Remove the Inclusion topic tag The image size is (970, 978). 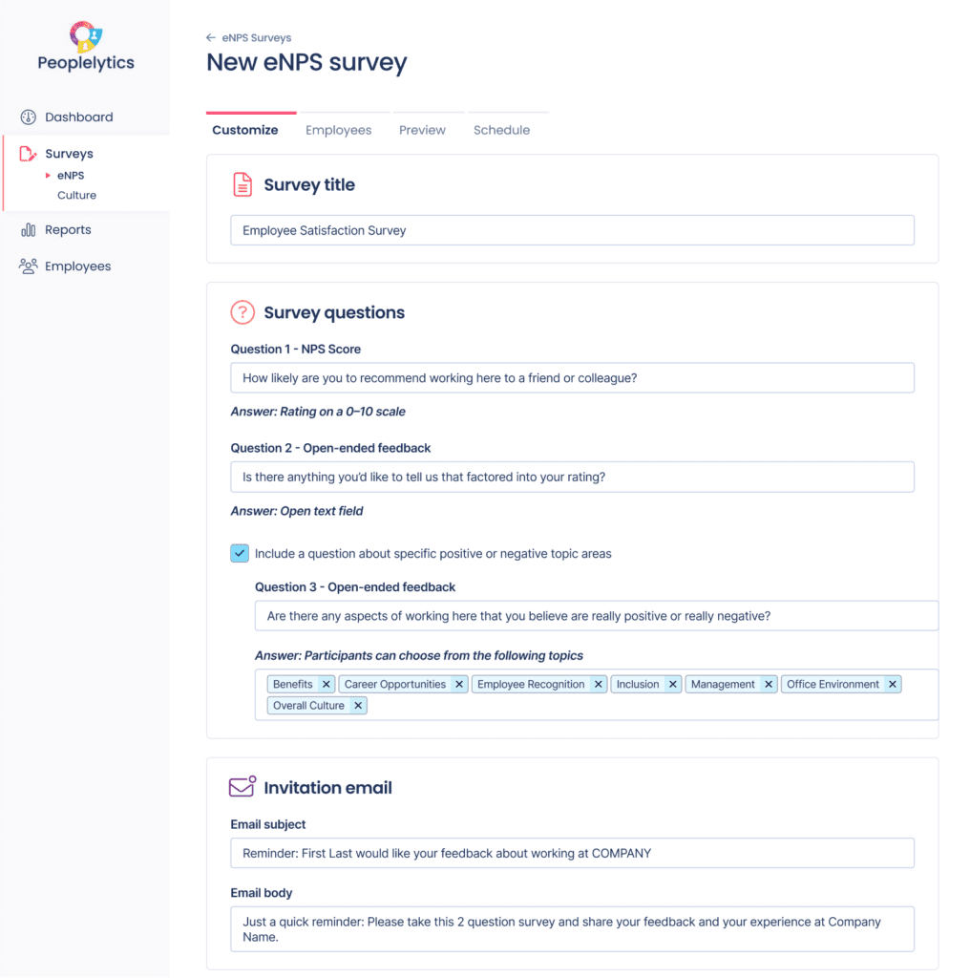pyautogui.click(x=673, y=684)
